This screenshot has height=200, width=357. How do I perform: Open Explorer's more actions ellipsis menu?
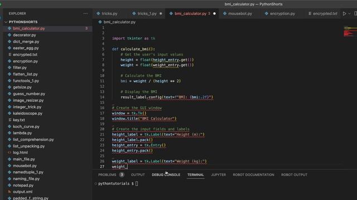click(85, 13)
